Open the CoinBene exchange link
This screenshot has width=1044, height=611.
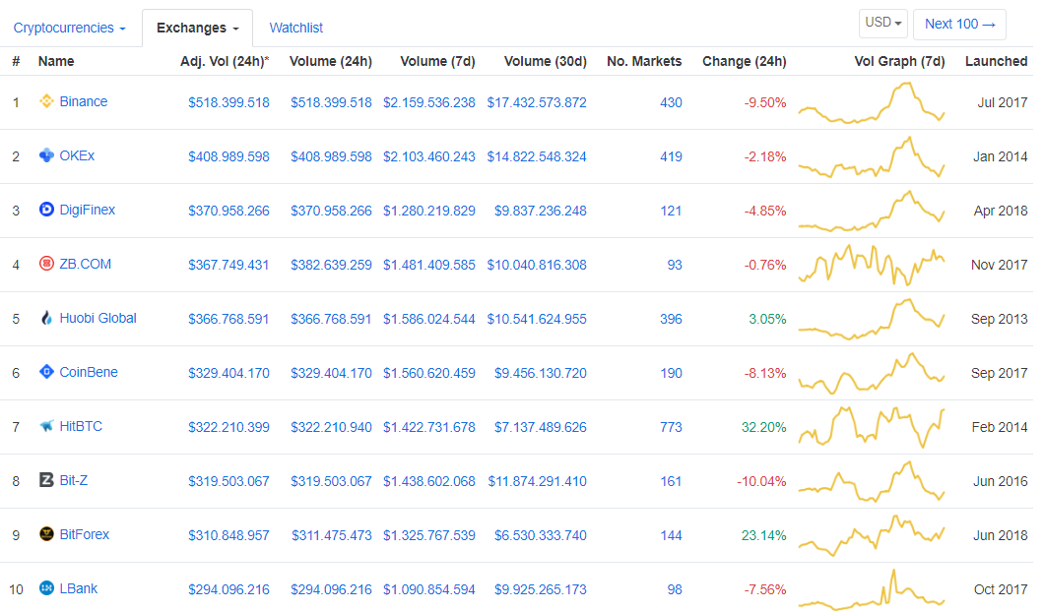(89, 372)
